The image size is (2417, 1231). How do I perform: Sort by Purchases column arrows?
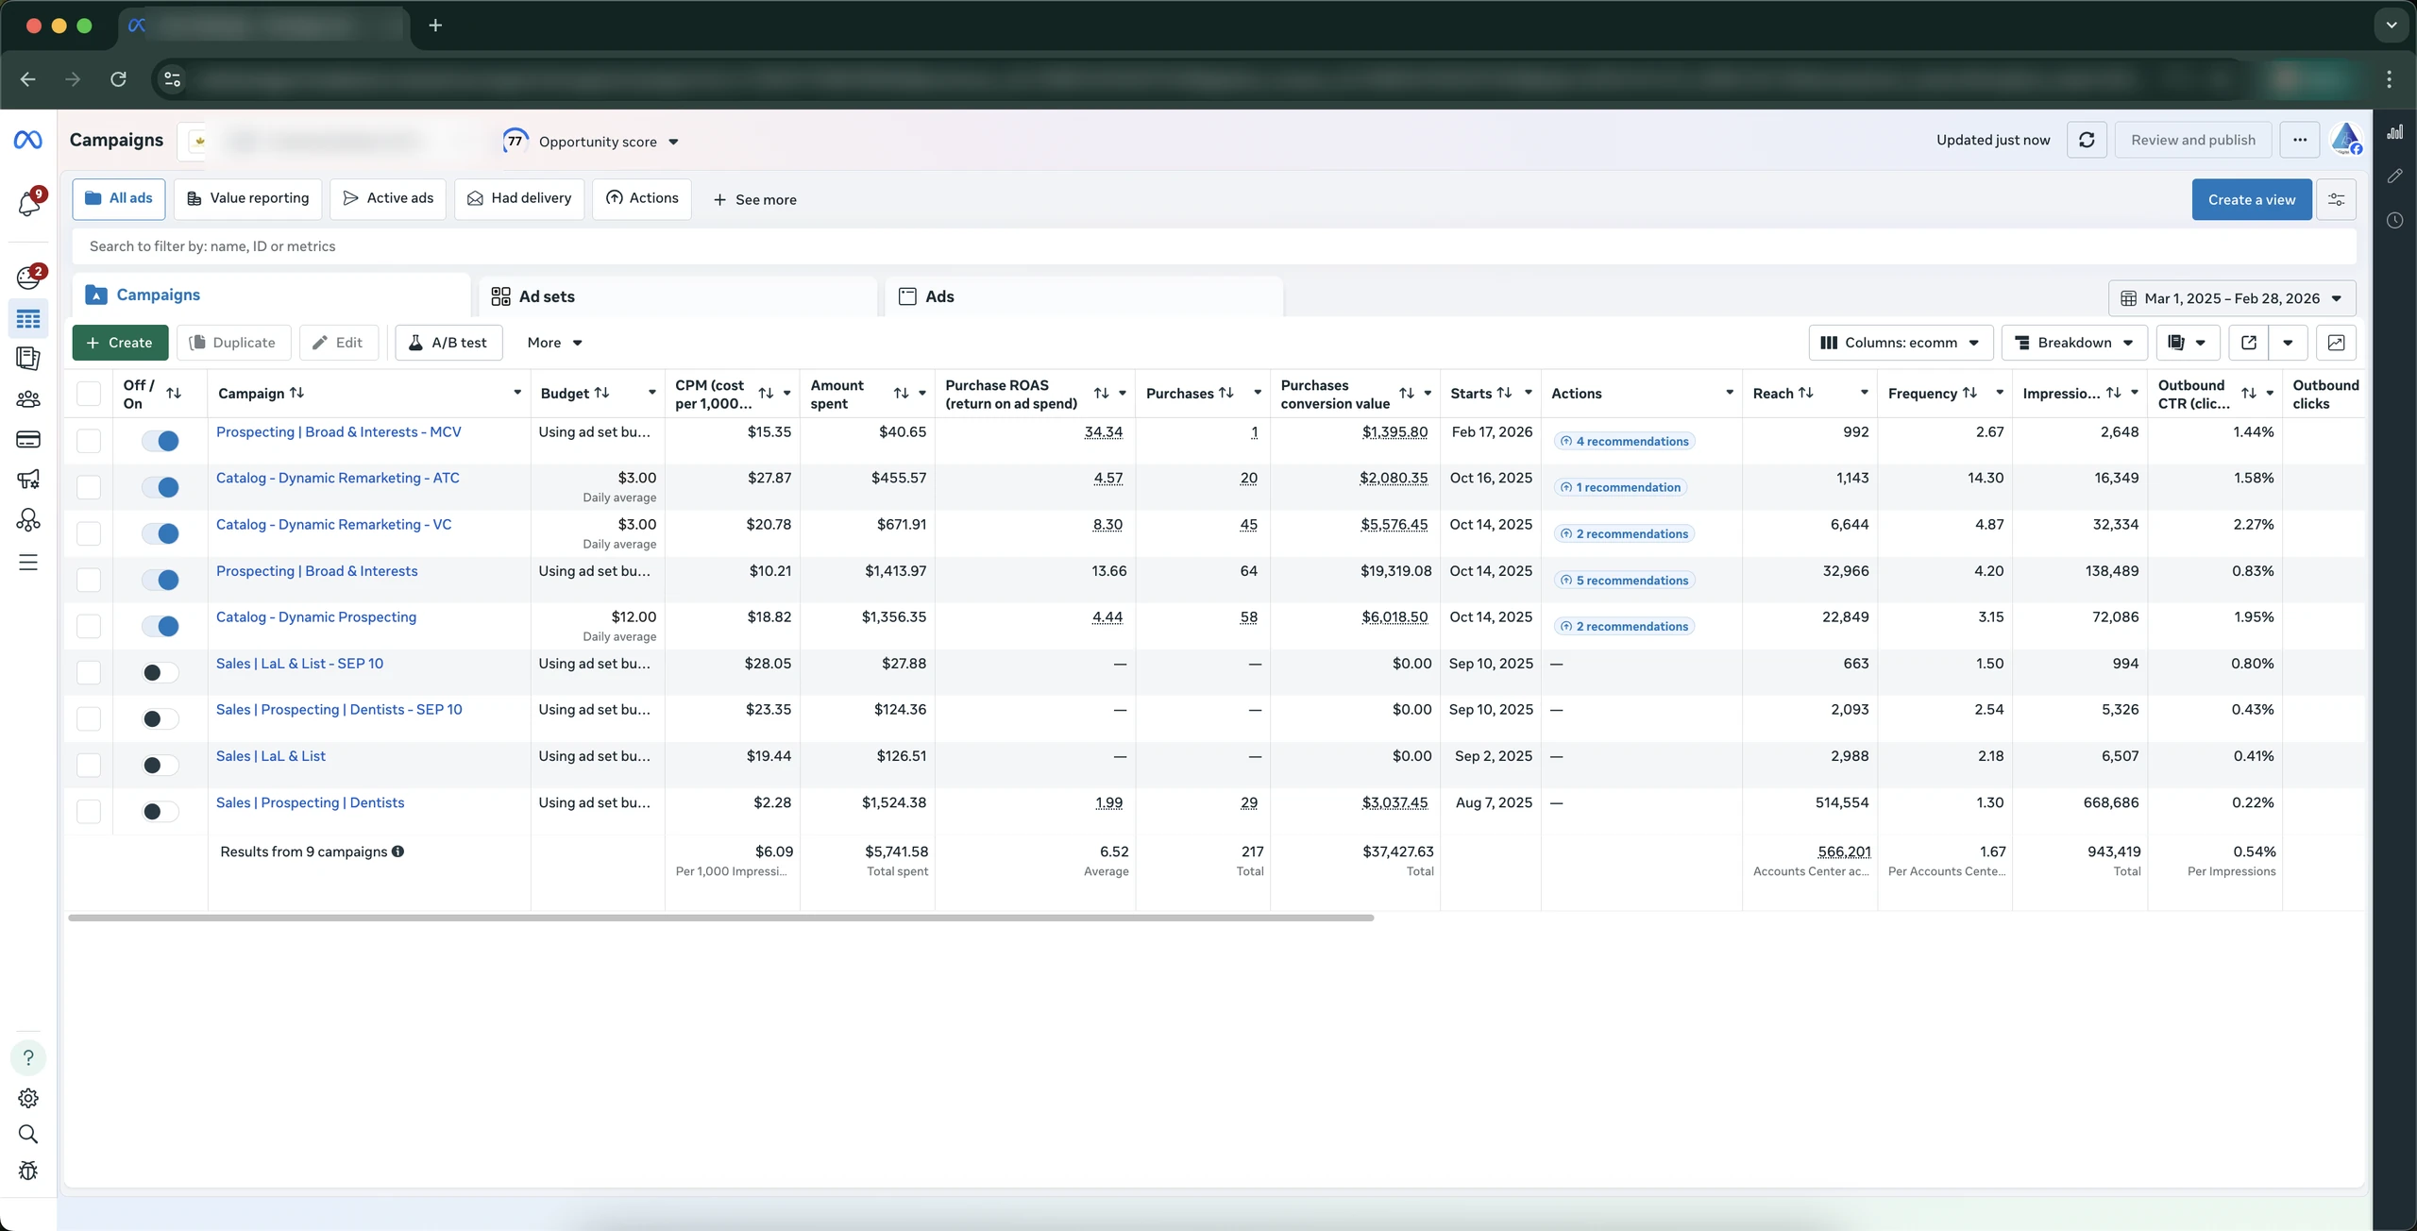[1226, 393]
